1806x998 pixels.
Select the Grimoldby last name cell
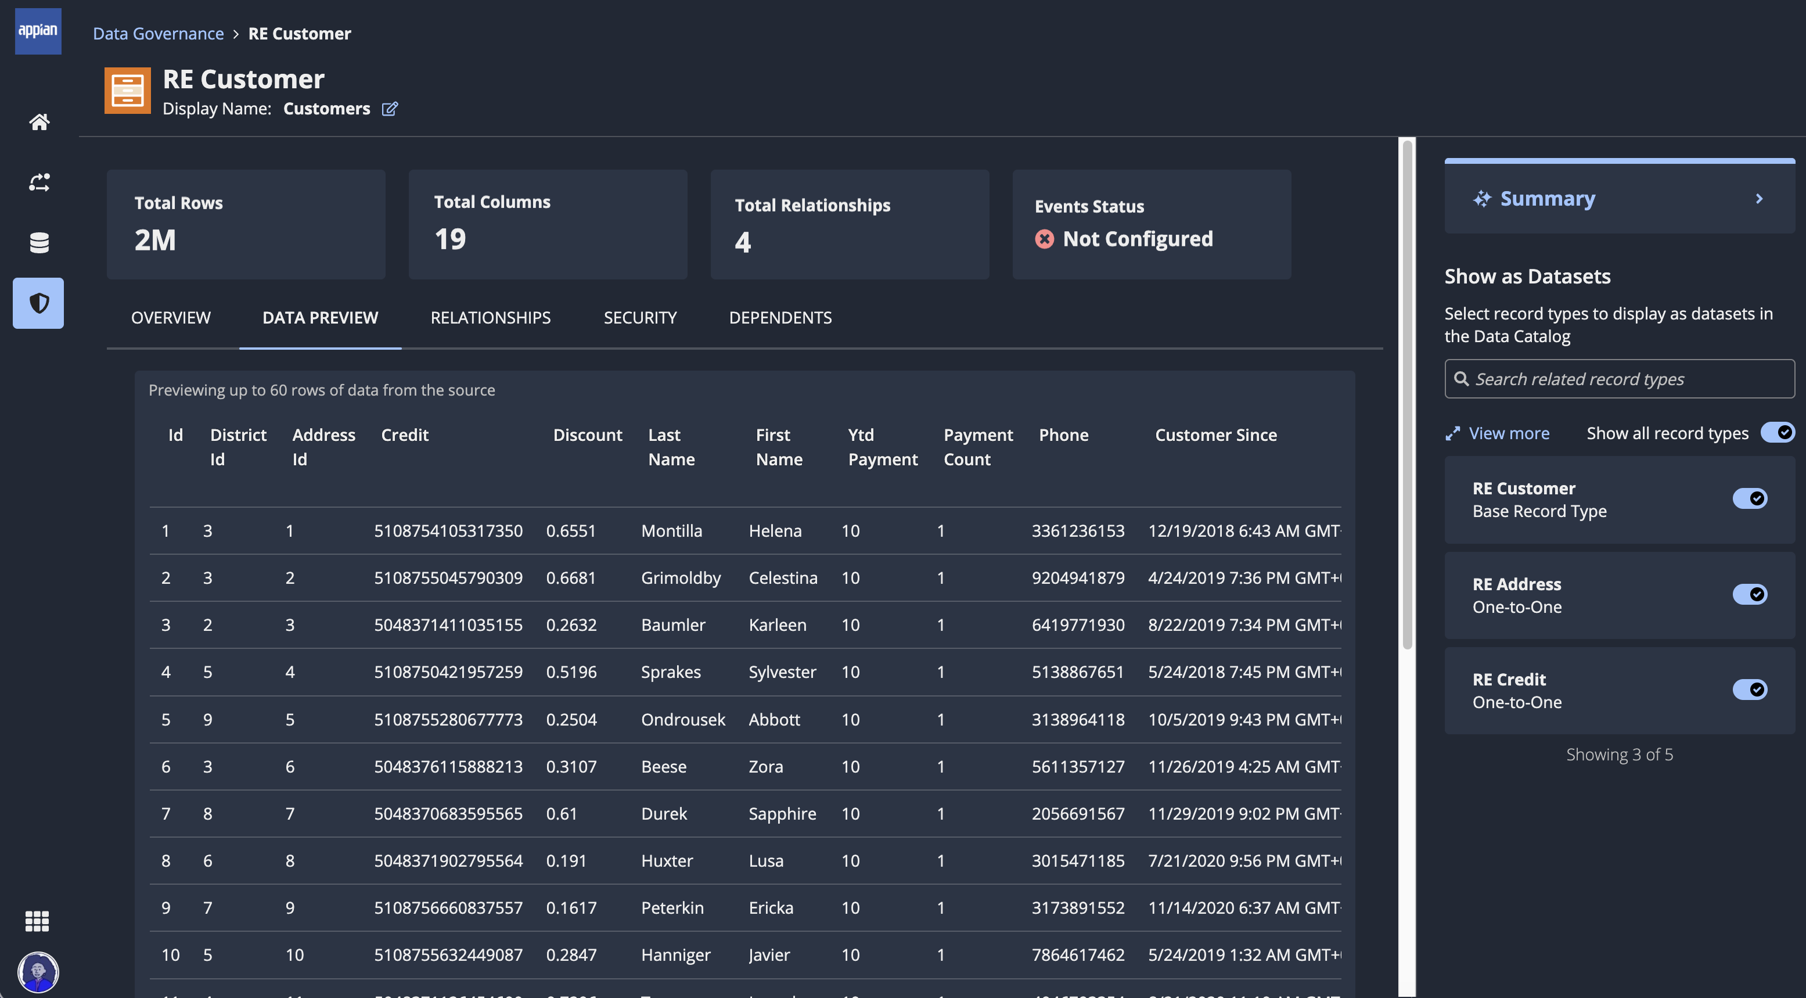pyautogui.click(x=681, y=578)
